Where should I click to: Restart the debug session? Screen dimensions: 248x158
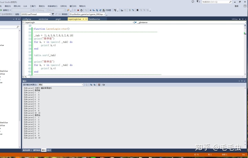pyautogui.click(x=81, y=10)
